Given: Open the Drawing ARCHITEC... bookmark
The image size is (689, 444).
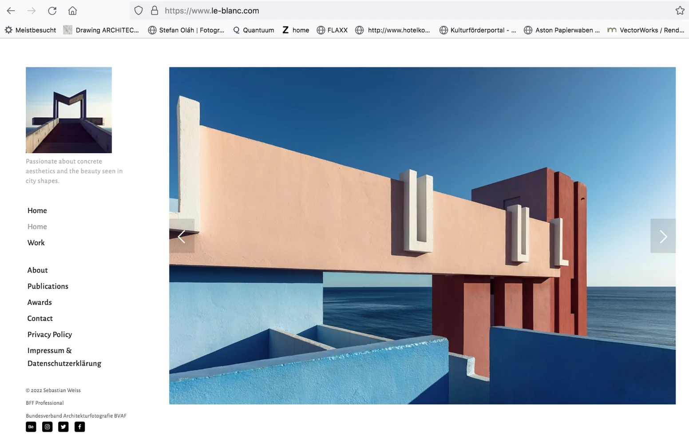Looking at the screenshot, I should [101, 30].
